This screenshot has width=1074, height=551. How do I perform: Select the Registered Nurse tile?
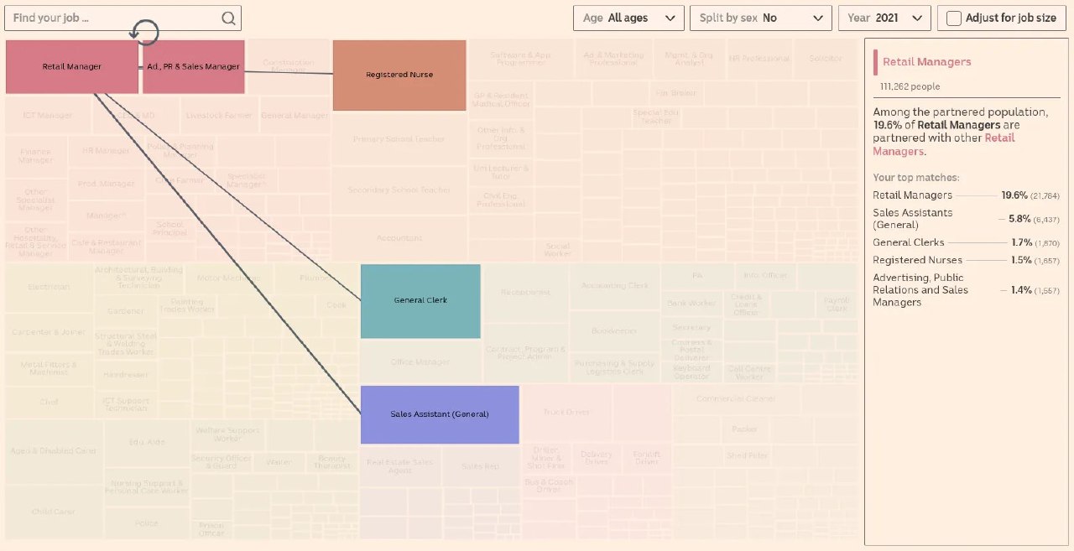click(x=399, y=75)
